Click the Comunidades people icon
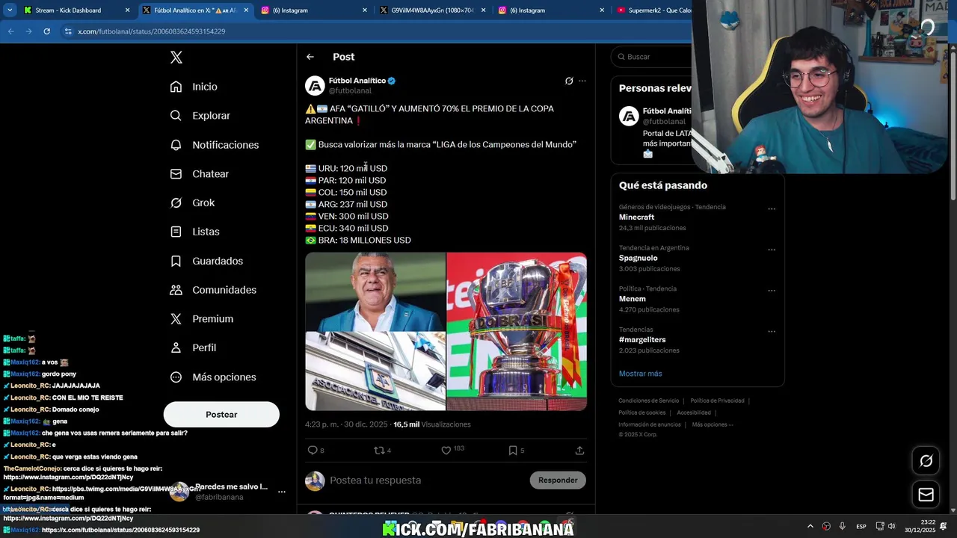Image resolution: width=957 pixels, height=538 pixels. click(x=176, y=290)
